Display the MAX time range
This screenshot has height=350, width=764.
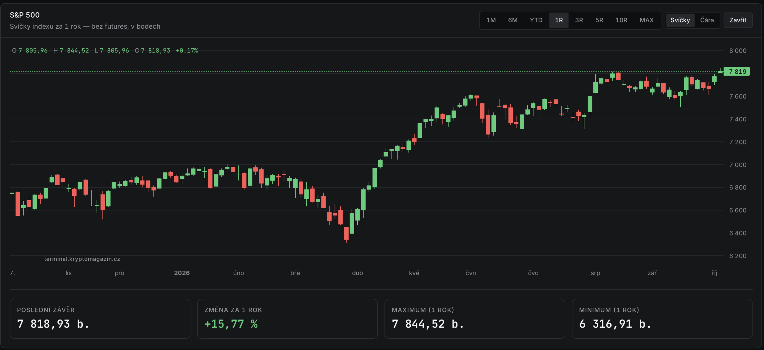(646, 20)
